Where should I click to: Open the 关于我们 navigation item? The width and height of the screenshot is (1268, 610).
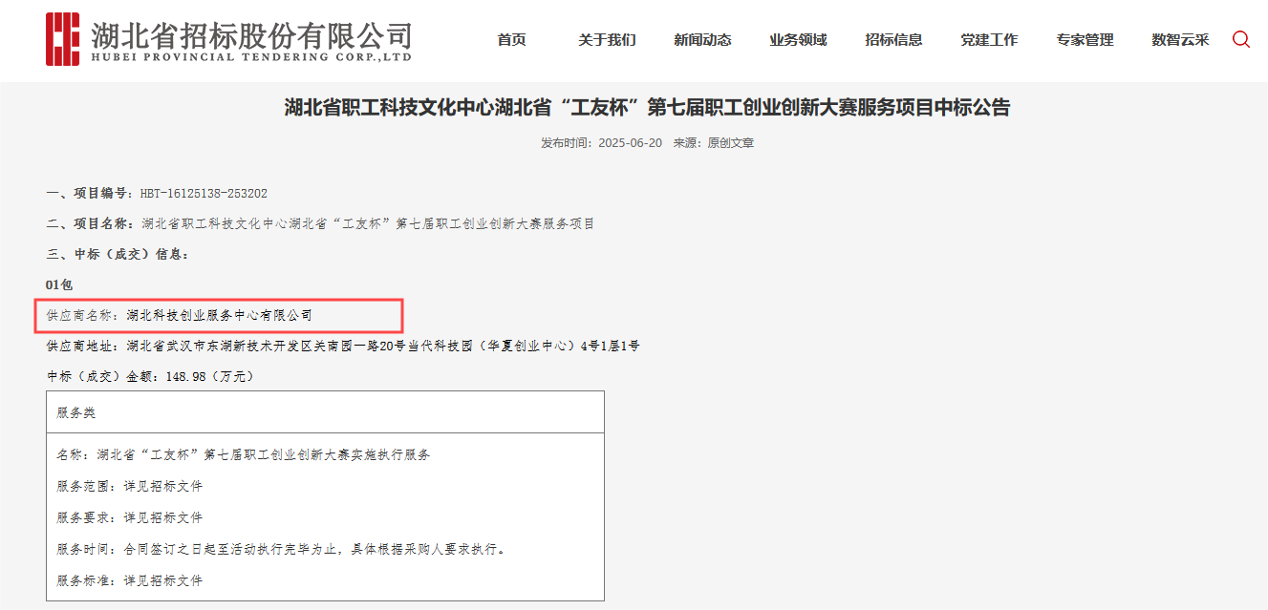pyautogui.click(x=607, y=40)
